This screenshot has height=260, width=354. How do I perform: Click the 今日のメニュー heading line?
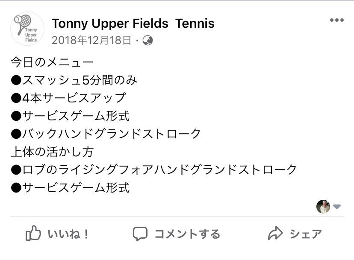tap(52, 62)
